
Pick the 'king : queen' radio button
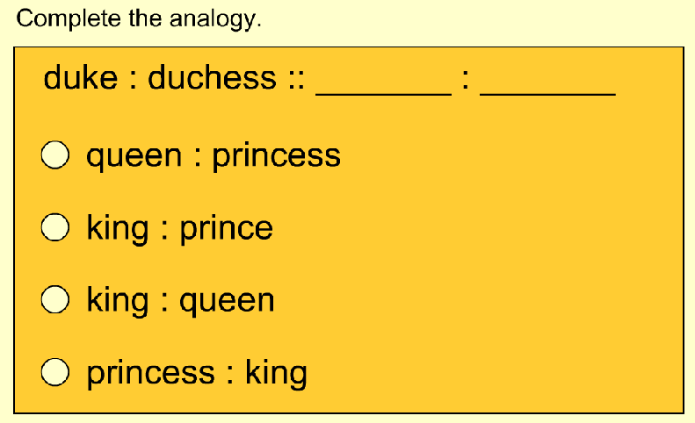point(55,299)
